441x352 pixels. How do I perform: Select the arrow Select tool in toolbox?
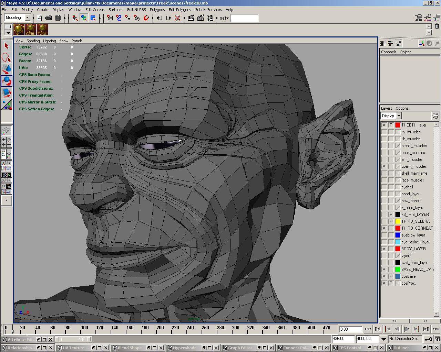pos(6,46)
